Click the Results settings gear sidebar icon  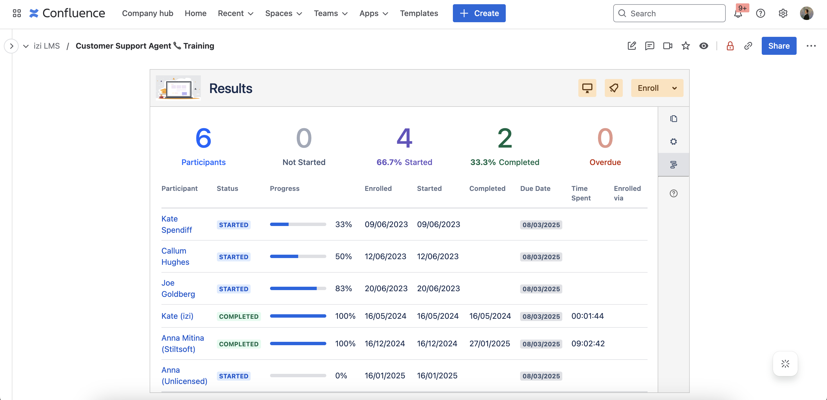[x=673, y=141]
